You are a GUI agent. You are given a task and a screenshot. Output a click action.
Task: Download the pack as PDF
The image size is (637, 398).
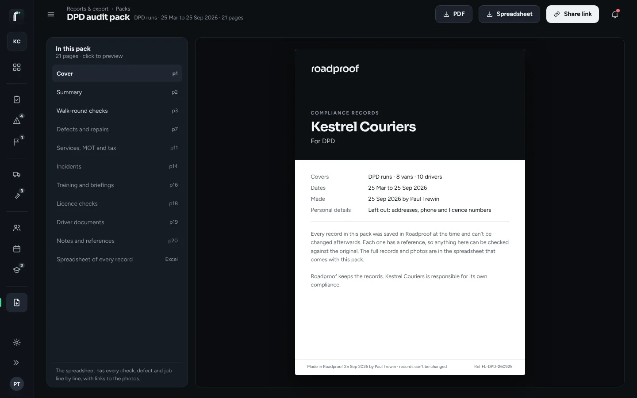coord(454,14)
